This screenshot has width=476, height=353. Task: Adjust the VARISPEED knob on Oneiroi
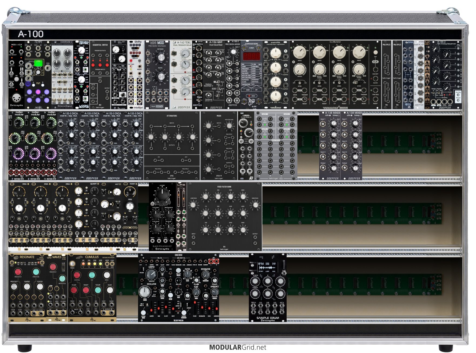pos(152,275)
